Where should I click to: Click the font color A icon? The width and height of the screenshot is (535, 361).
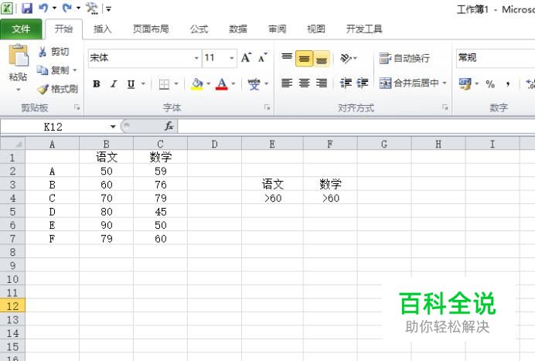pos(222,84)
